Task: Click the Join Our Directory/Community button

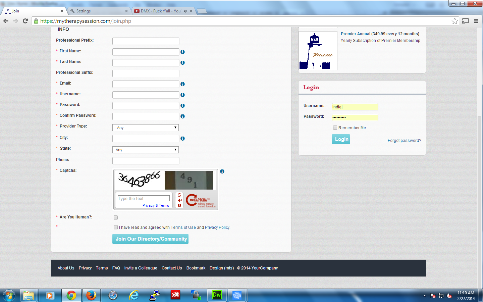Action: pos(150,239)
